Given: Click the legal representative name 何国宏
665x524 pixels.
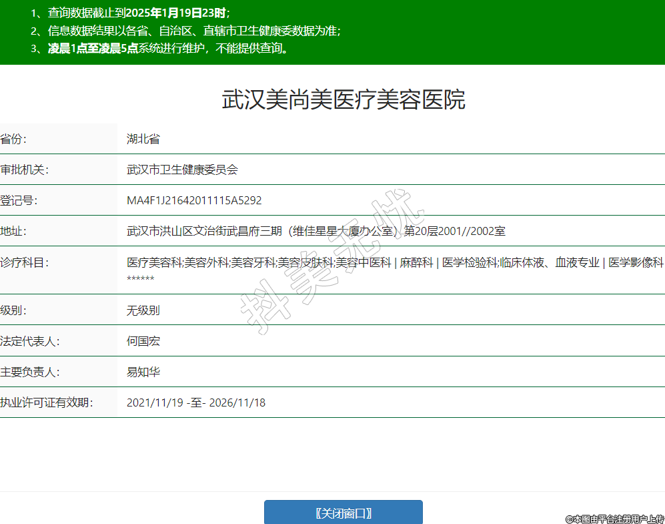Looking at the screenshot, I should pos(143,341).
